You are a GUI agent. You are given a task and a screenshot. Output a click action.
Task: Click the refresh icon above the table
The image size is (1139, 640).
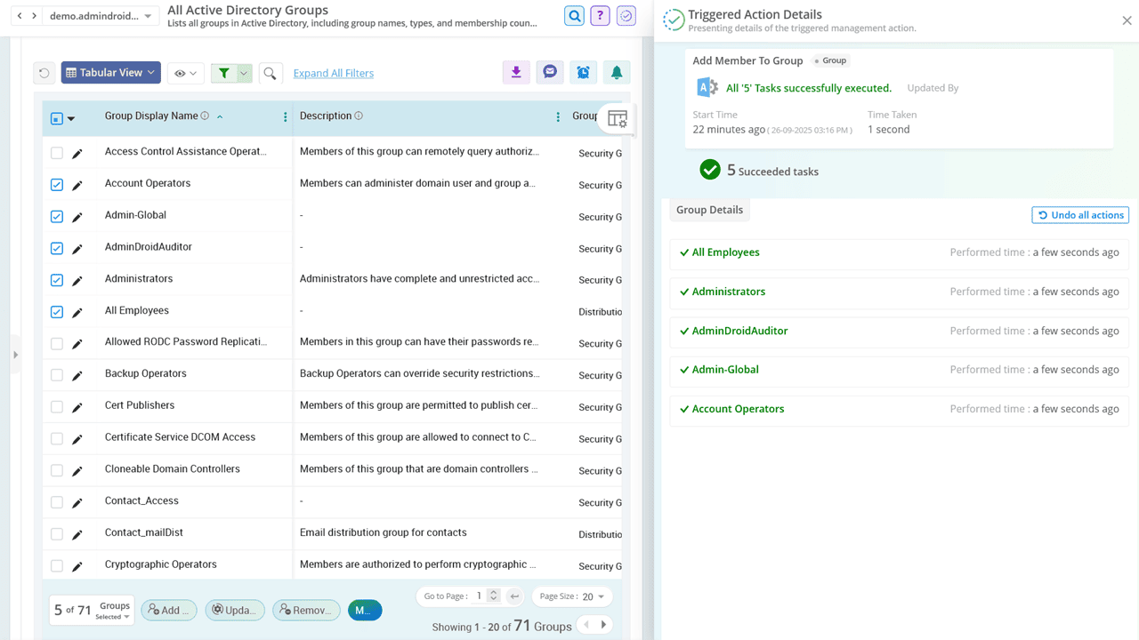tap(44, 72)
